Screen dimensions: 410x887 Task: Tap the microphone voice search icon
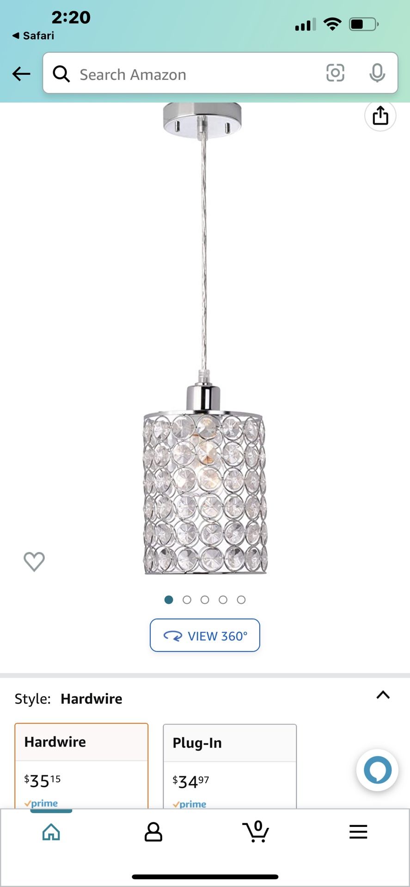point(377,73)
